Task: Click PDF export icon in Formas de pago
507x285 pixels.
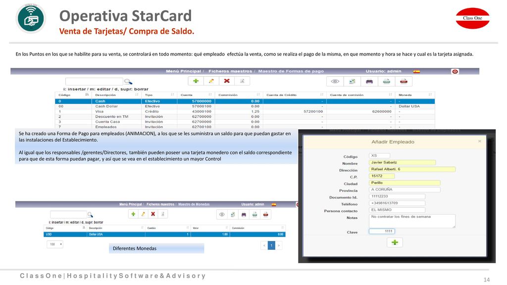Action: [x=404, y=82]
